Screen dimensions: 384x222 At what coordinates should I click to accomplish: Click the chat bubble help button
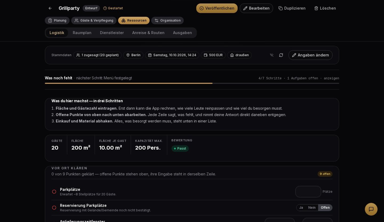click(371, 209)
